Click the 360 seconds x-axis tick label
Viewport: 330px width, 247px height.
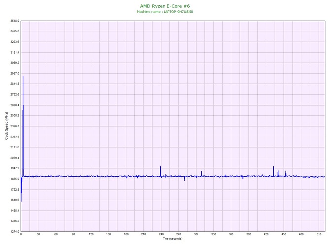(231, 234)
